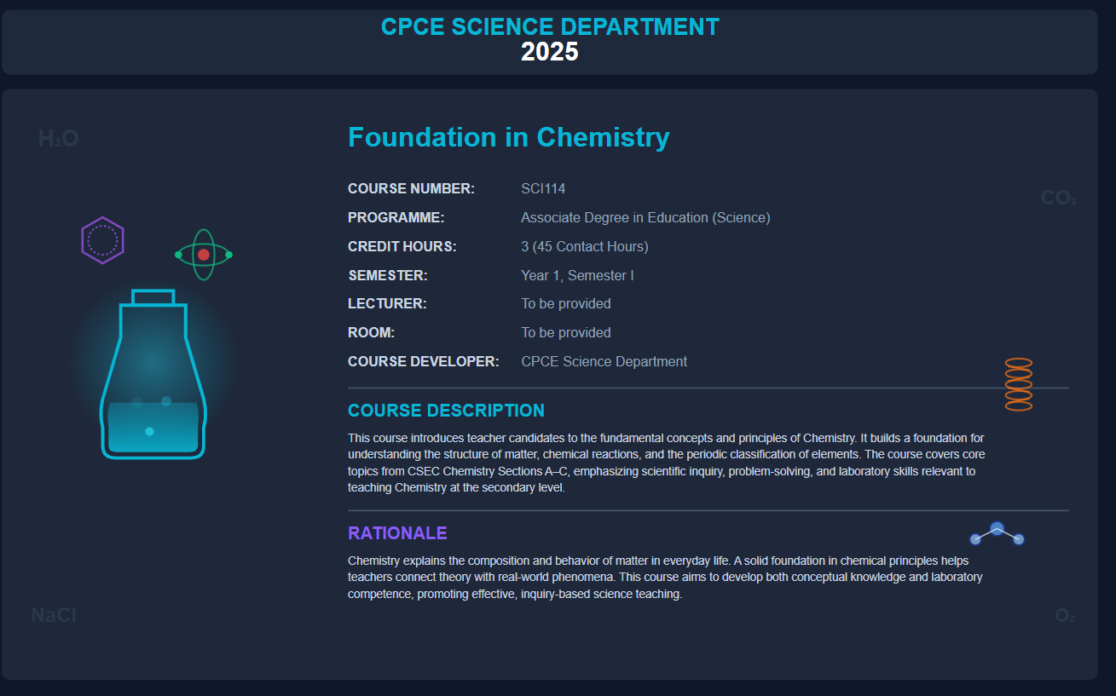This screenshot has height=696, width=1116.
Task: Click the purple hexagon benzene icon
Action: click(102, 240)
